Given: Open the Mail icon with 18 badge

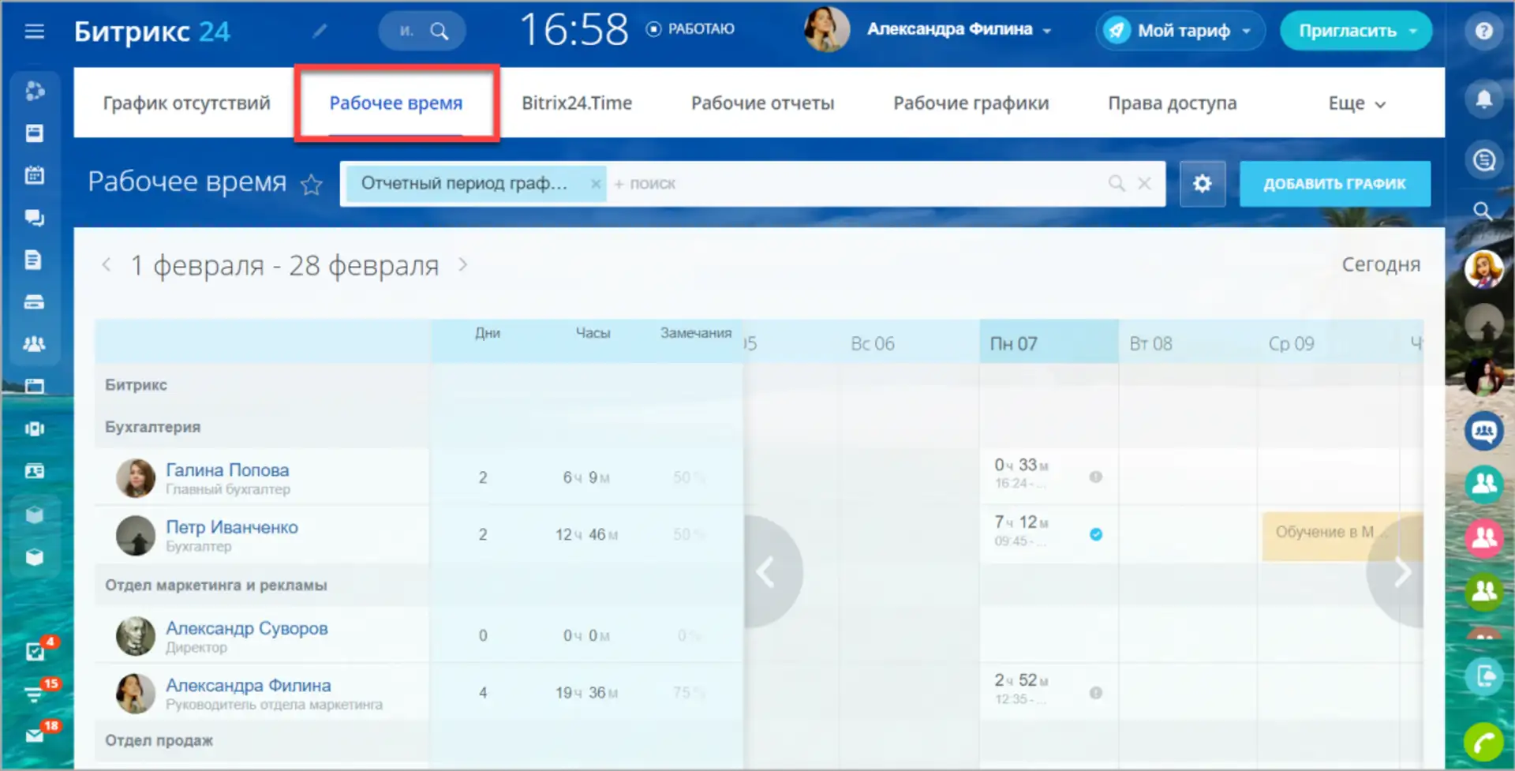Looking at the screenshot, I should point(35,735).
